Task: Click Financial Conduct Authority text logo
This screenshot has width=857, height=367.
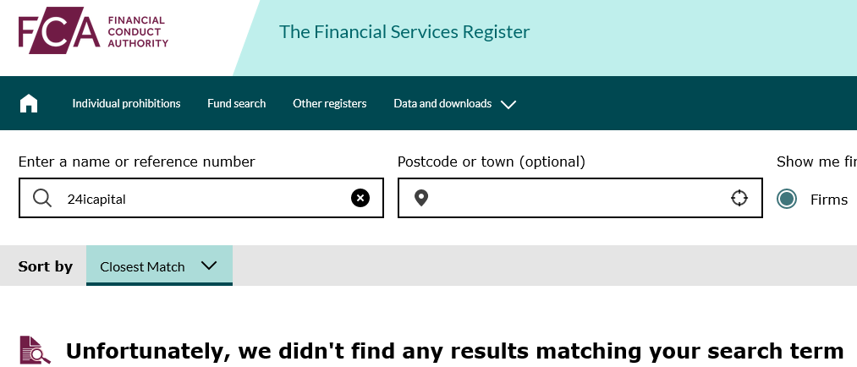Action: pyautogui.click(x=138, y=31)
